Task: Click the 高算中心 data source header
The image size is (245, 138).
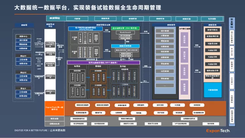Action: click(x=24, y=36)
